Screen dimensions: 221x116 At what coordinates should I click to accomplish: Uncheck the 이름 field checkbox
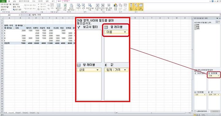195,27
